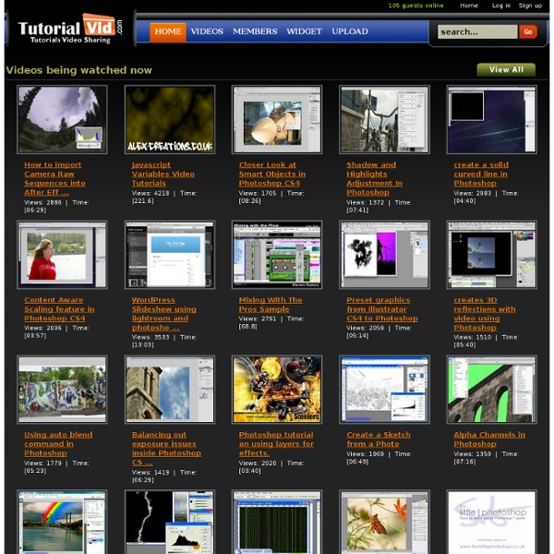Open the Shadow and Highlights video thumbnail
The height and width of the screenshot is (554, 554).
click(x=384, y=119)
